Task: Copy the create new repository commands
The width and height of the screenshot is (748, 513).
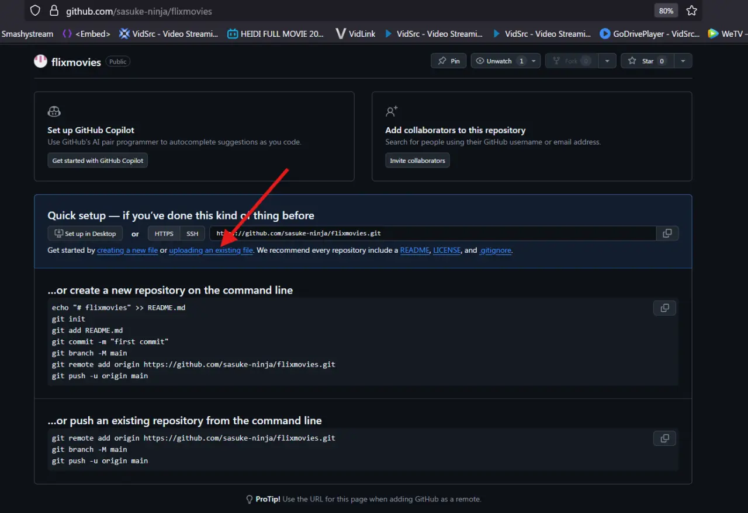Action: (x=664, y=308)
